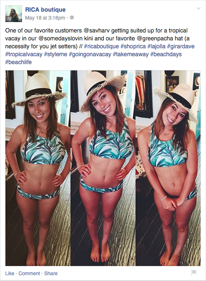Open the #girardave hashtag
Screen dimensions: 206x281
coord(181,46)
